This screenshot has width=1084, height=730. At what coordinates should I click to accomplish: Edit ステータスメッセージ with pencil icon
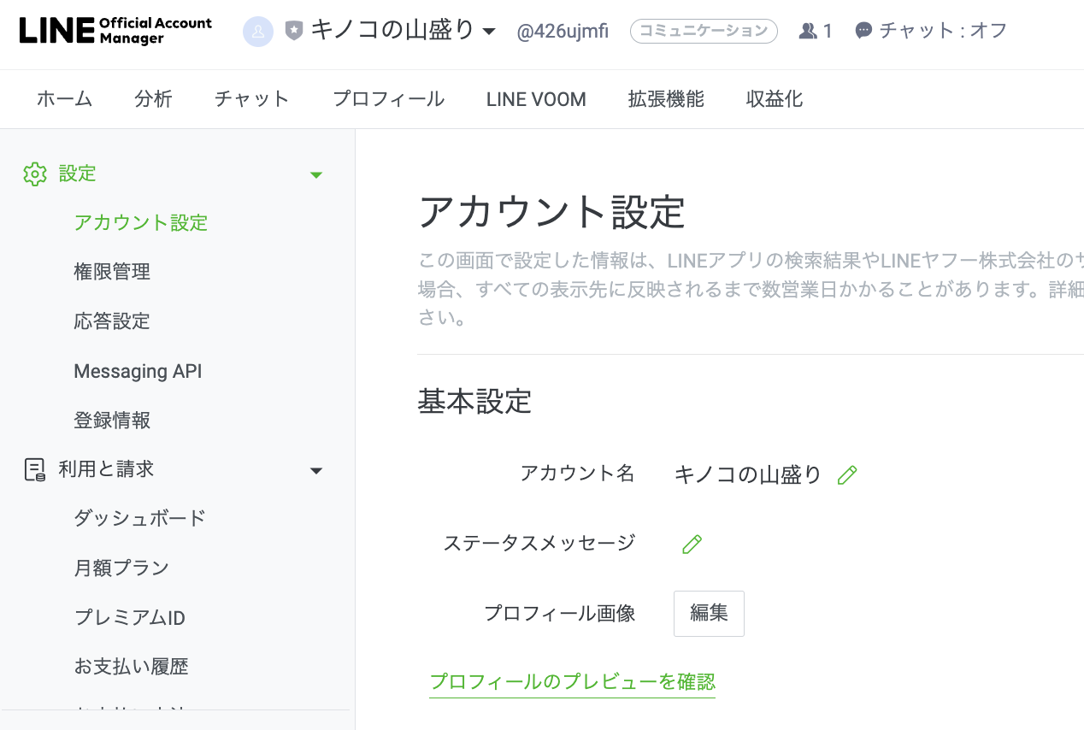pos(692,544)
